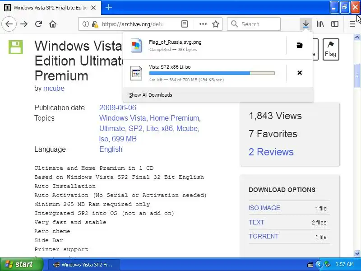Open the English language link

(111, 149)
